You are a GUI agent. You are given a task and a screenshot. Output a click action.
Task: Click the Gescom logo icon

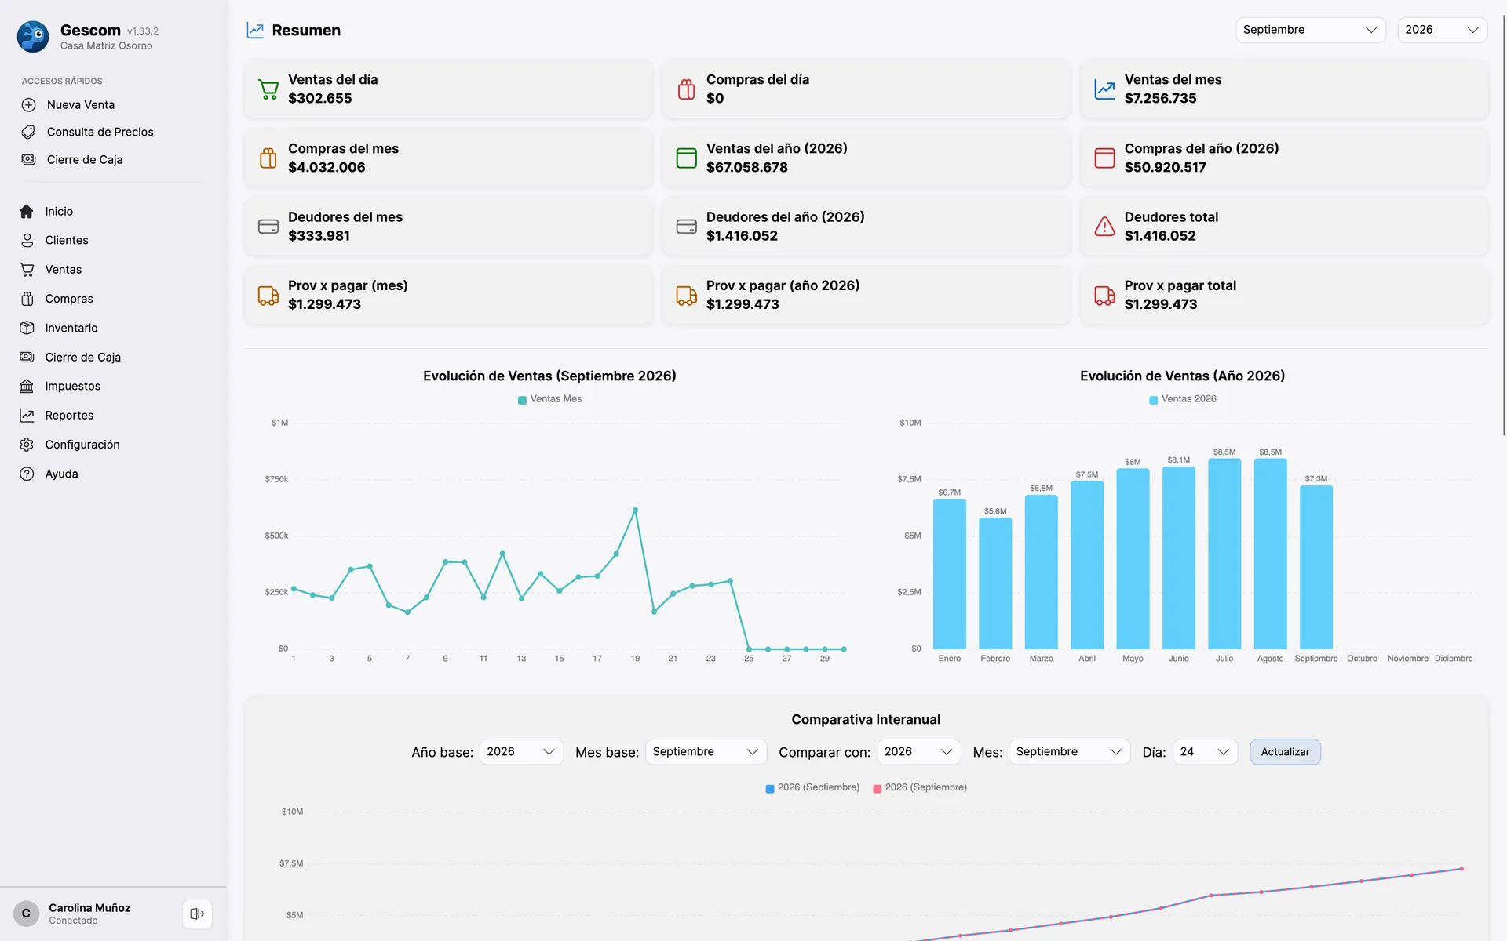[x=33, y=37]
